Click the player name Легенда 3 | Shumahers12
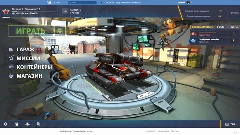The height and width of the screenshot is (135, 240). (26, 9)
